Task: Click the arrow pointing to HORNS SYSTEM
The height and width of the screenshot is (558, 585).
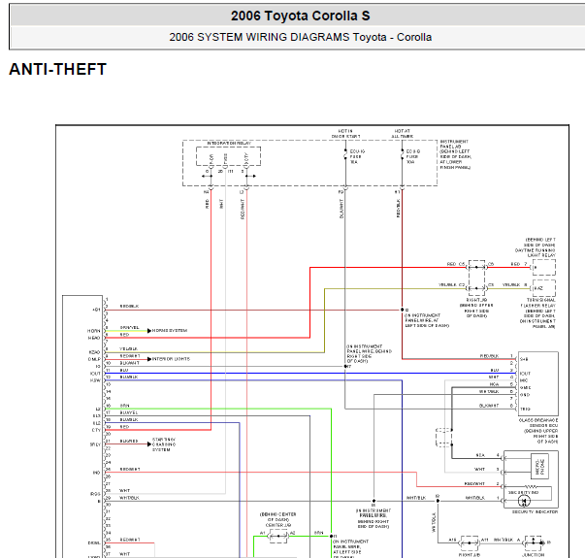Action: click(149, 331)
